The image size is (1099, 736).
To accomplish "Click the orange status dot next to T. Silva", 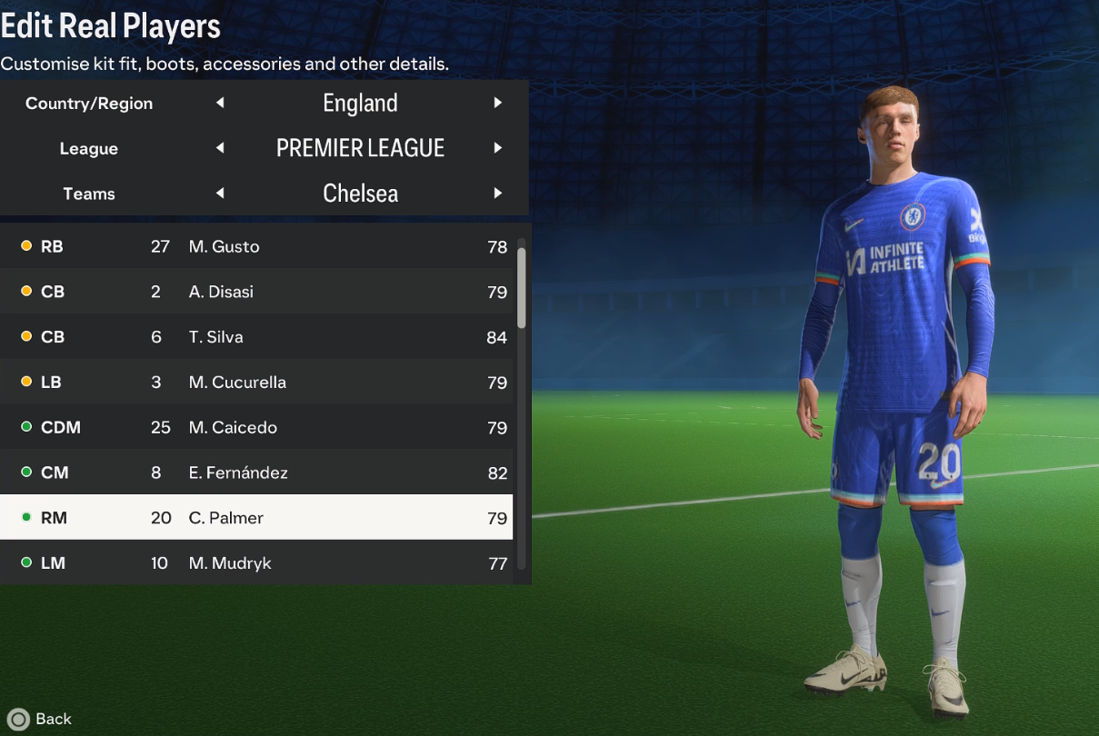I will [26, 336].
